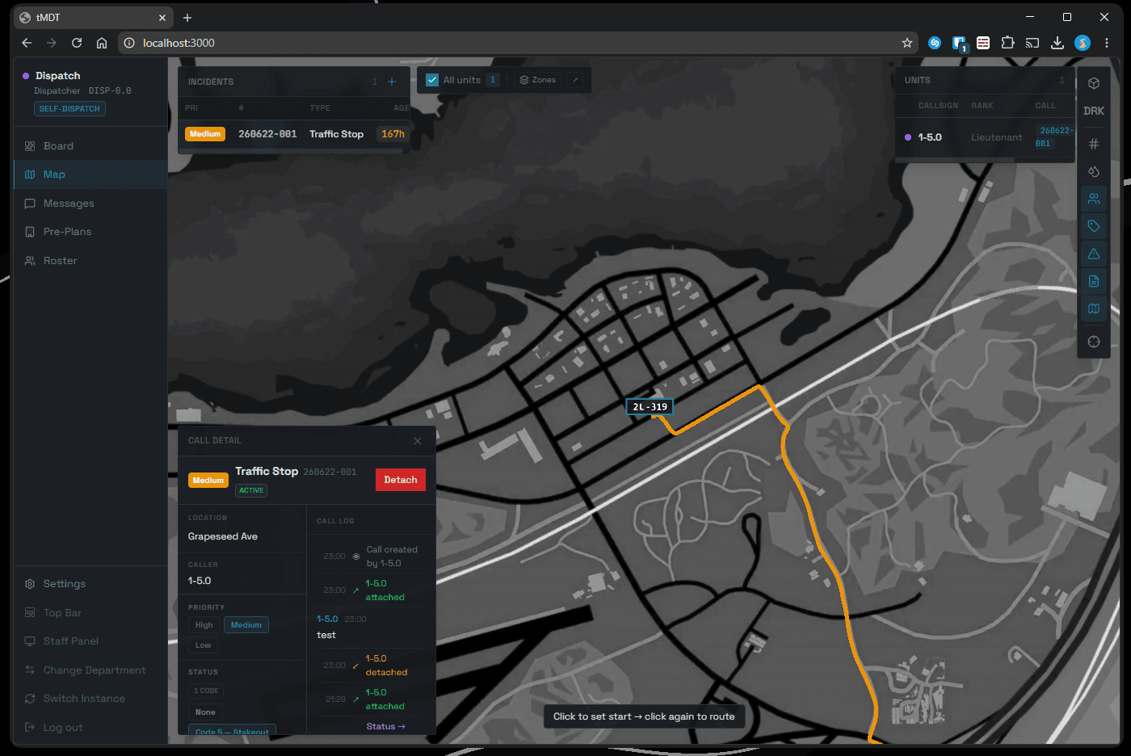Select Medium in the Priority section
The width and height of the screenshot is (1131, 756).
tap(246, 625)
